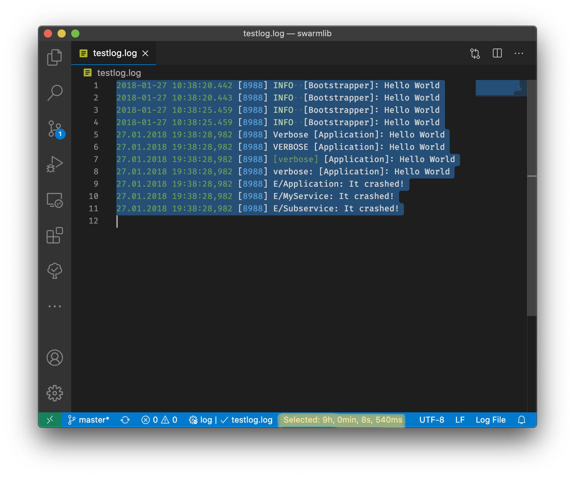Click the notifications bell

tap(522, 420)
